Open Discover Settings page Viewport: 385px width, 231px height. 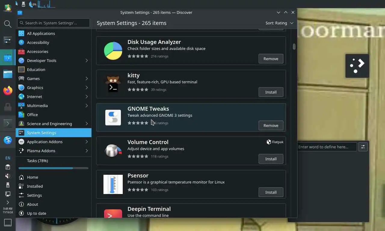54,195
